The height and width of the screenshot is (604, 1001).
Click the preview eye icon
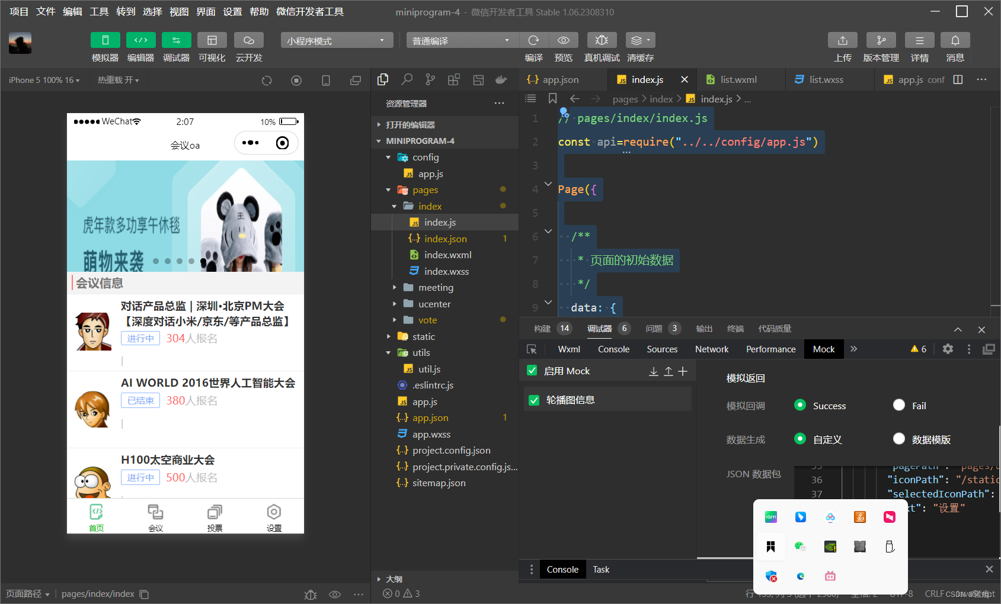[x=564, y=40]
